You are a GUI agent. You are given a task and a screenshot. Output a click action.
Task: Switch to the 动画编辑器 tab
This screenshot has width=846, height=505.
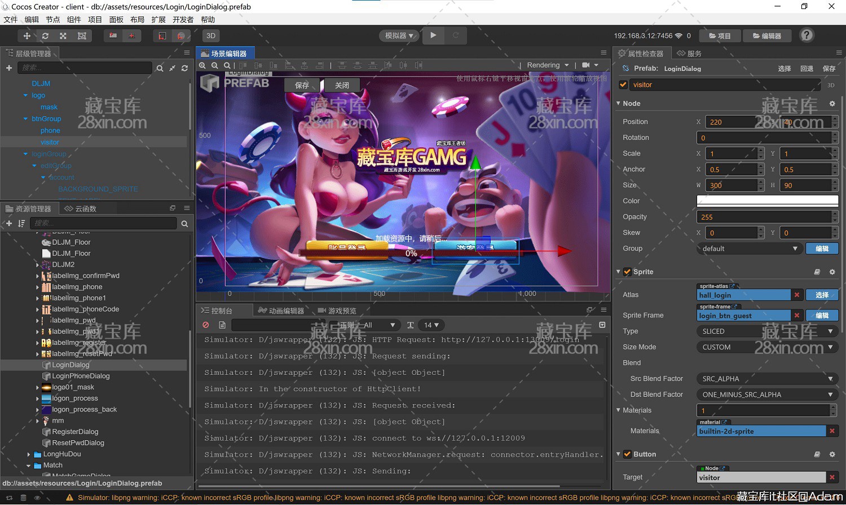click(x=281, y=311)
